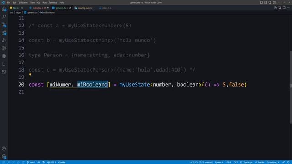The width and height of the screenshot is (292, 164).
Task: Open the Selection menu
Action: (23, 3)
